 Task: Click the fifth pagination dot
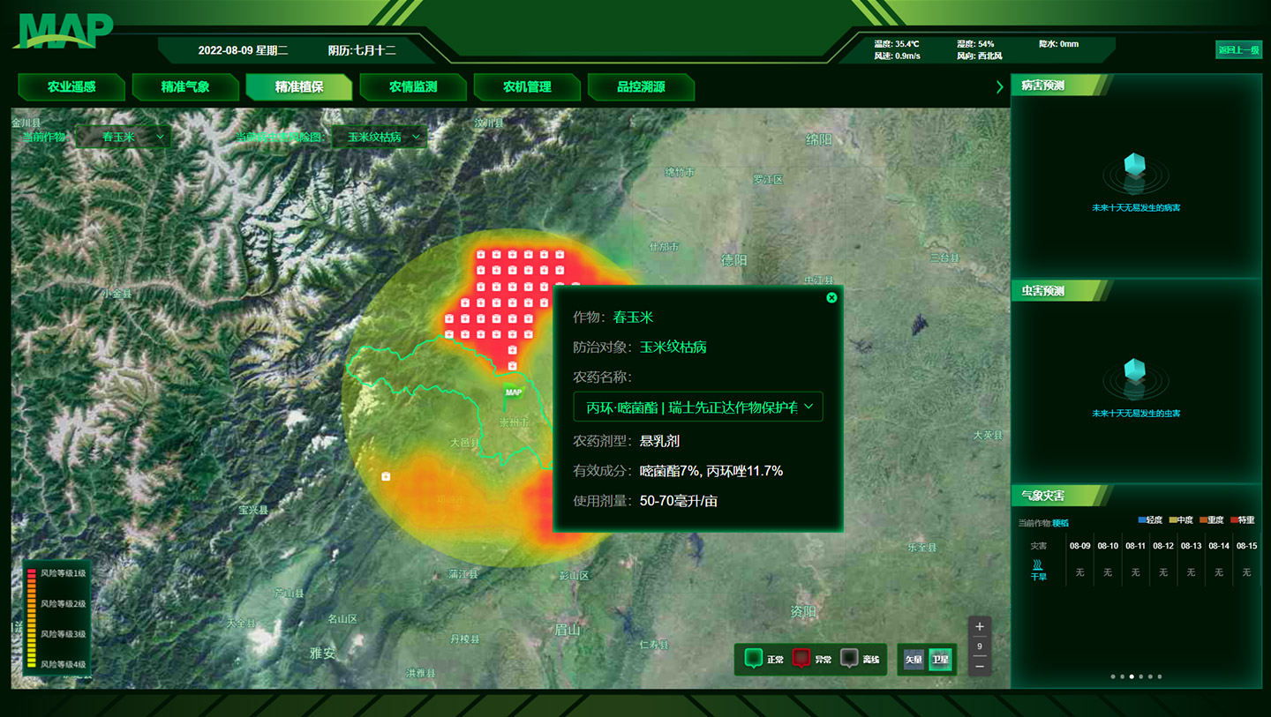click(x=1150, y=676)
